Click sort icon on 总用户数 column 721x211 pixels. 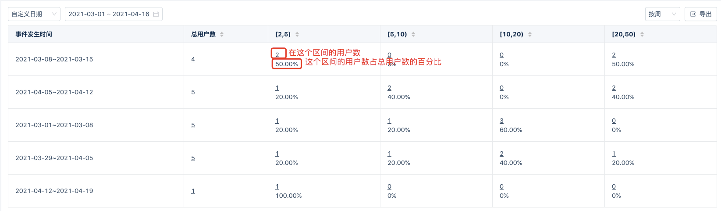pos(222,34)
